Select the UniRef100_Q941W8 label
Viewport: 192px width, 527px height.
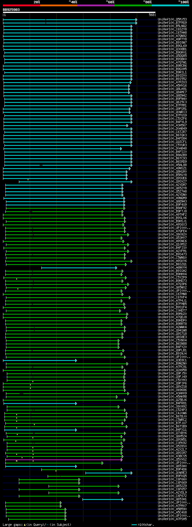(172, 331)
